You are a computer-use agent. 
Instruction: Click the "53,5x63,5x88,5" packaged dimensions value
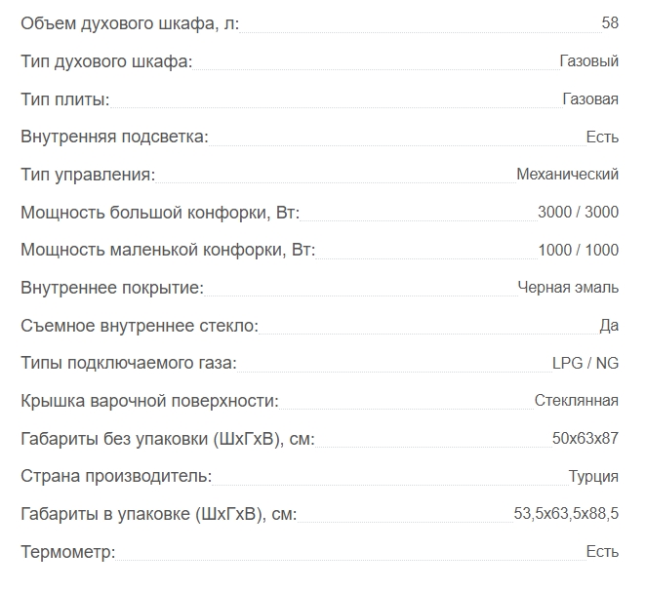[x=566, y=514]
